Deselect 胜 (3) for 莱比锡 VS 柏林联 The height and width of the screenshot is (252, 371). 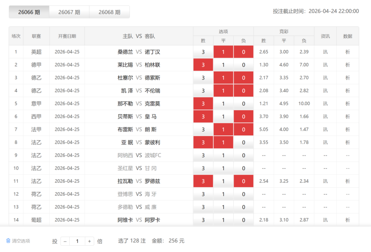203,65
